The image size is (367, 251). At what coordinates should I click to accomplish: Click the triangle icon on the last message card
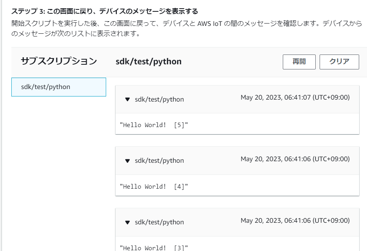127,222
